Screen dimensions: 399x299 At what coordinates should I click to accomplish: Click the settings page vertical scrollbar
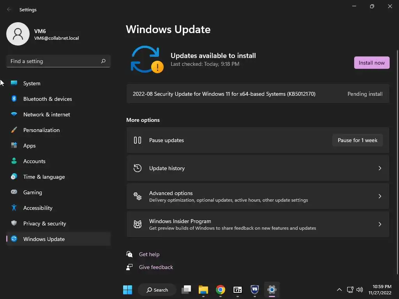point(397,162)
